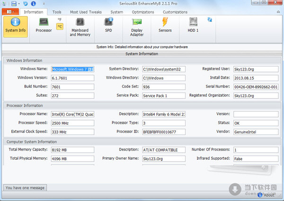Viewport: 284px width, 201px height.
Task: Click the application icon in title bar
Action: pyautogui.click(x=4, y=3)
